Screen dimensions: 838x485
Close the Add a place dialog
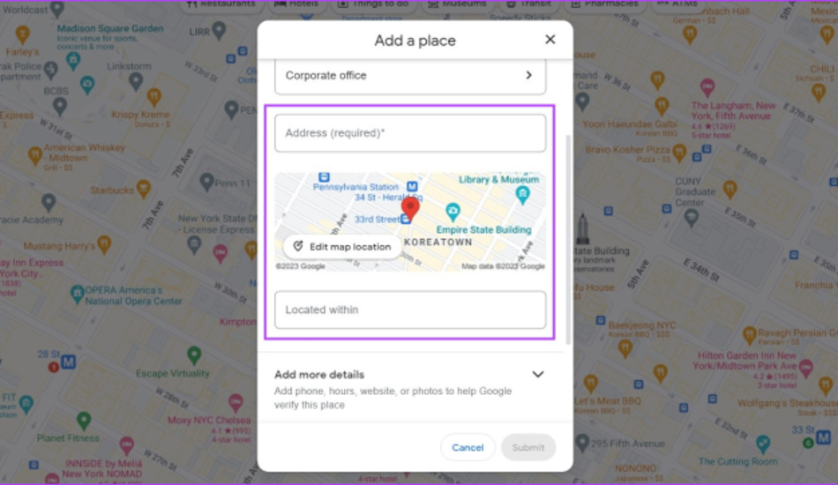pyautogui.click(x=550, y=40)
